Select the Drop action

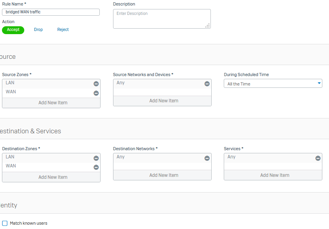coord(38,30)
